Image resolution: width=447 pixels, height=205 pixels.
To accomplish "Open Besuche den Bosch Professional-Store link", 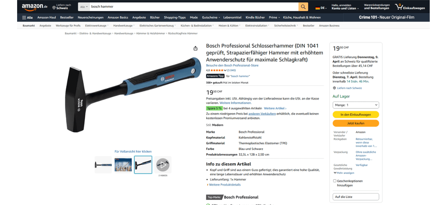I will coord(232,66).
